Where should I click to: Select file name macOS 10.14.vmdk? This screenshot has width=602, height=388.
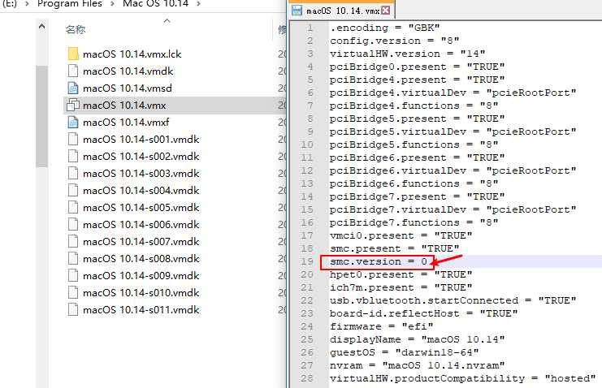click(128, 71)
